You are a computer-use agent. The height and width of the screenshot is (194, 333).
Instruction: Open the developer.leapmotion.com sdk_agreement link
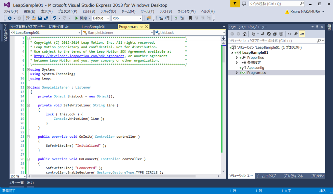[x=79, y=56]
